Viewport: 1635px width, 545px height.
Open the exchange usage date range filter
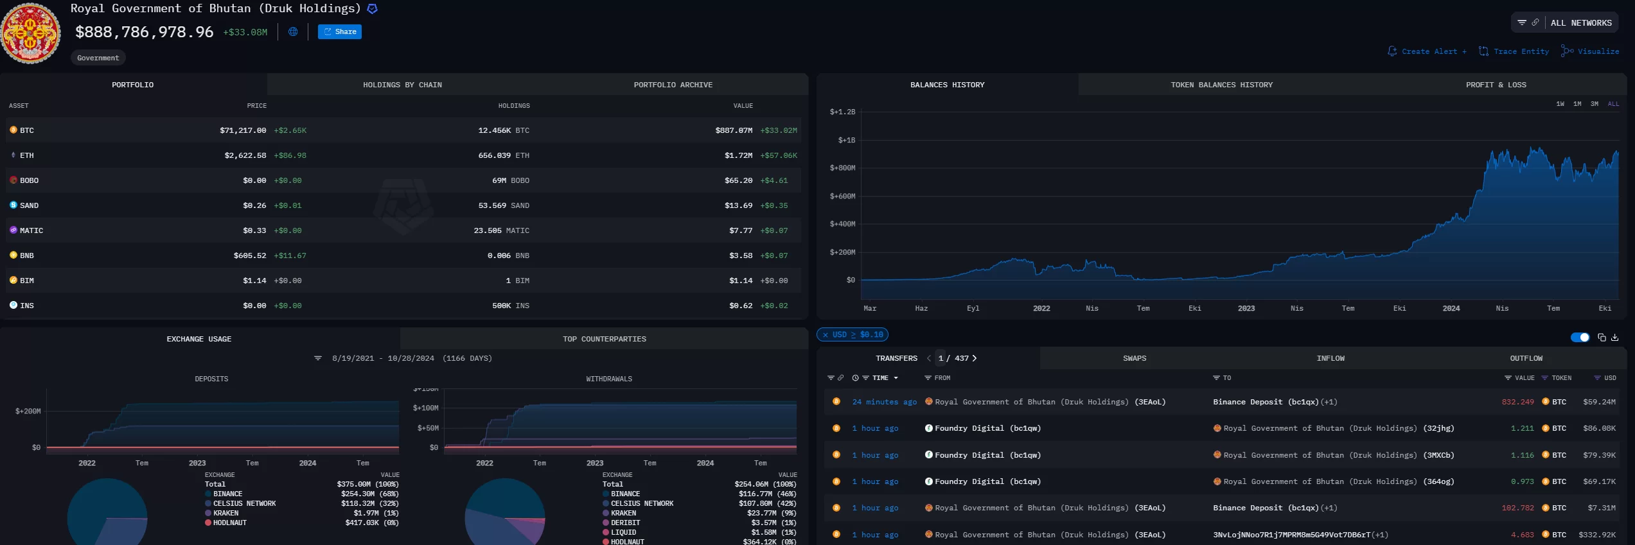pyautogui.click(x=317, y=358)
